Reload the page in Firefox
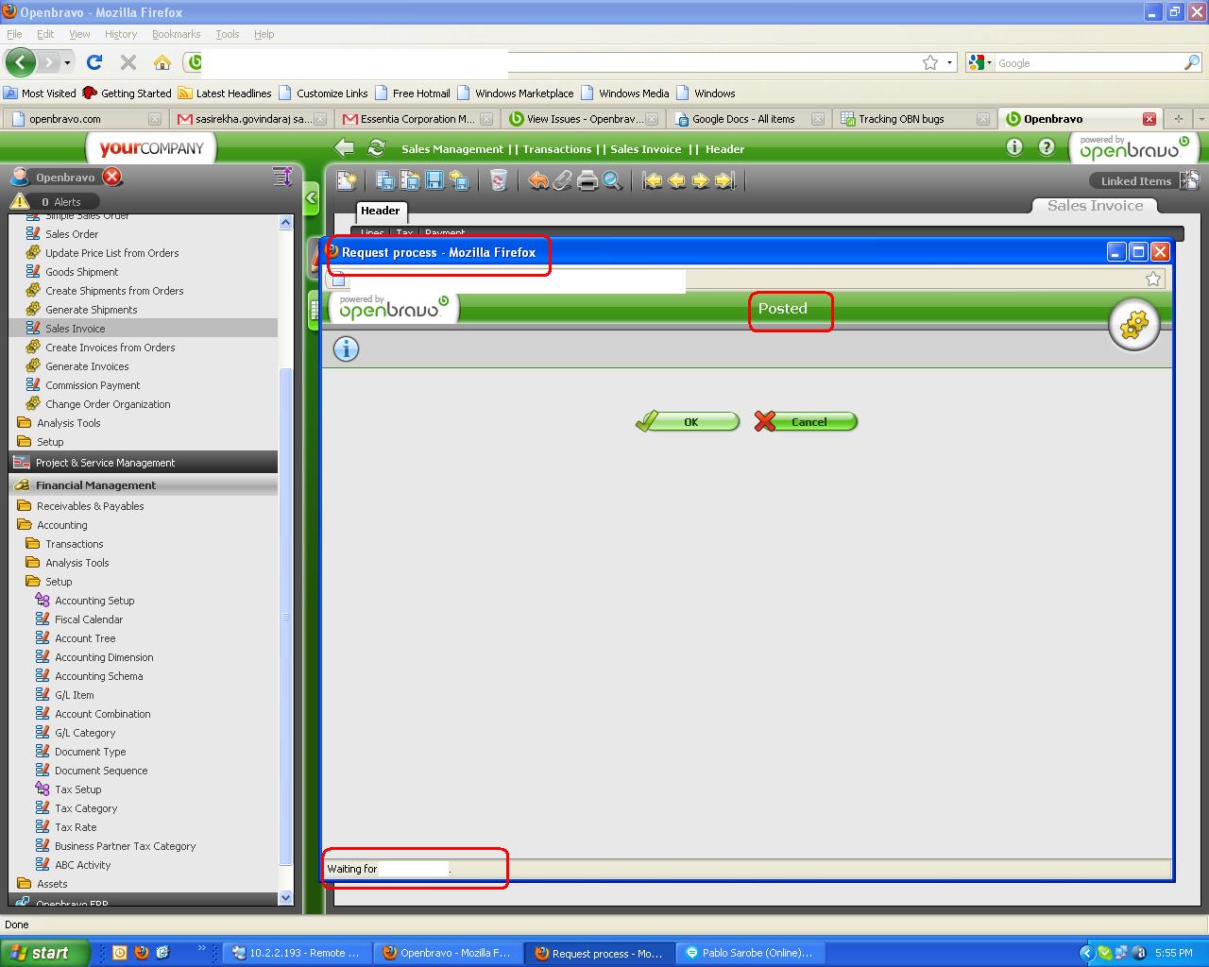 click(94, 62)
